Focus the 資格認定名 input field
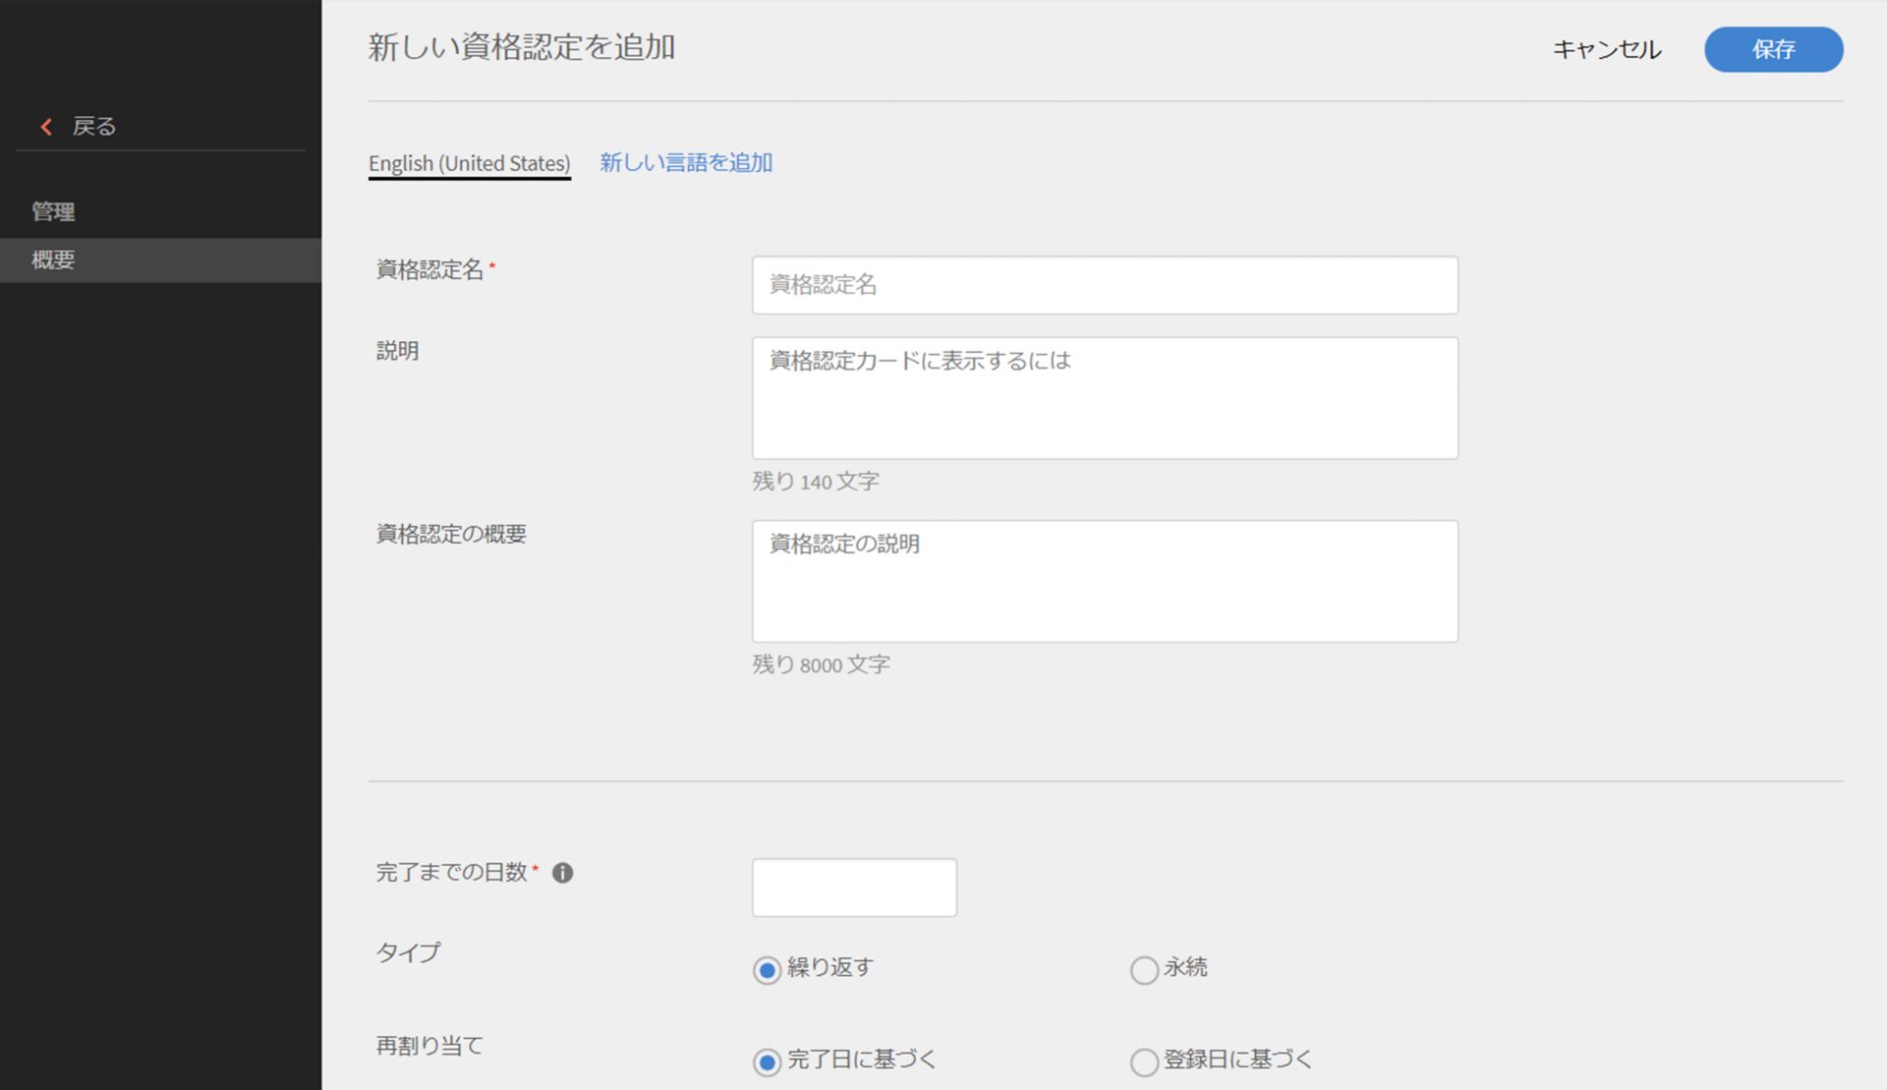This screenshot has height=1090, width=1887. point(1105,285)
